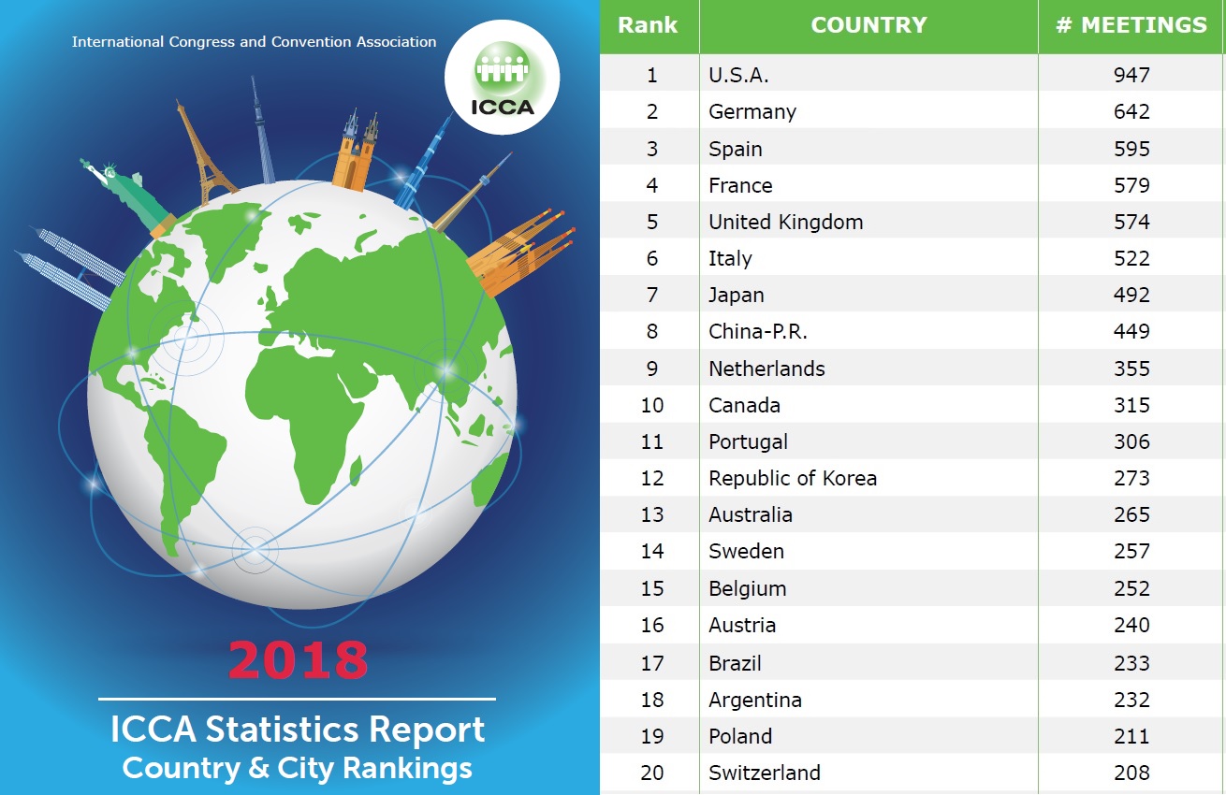Click the Country & City Rankings subtitle

click(x=298, y=768)
